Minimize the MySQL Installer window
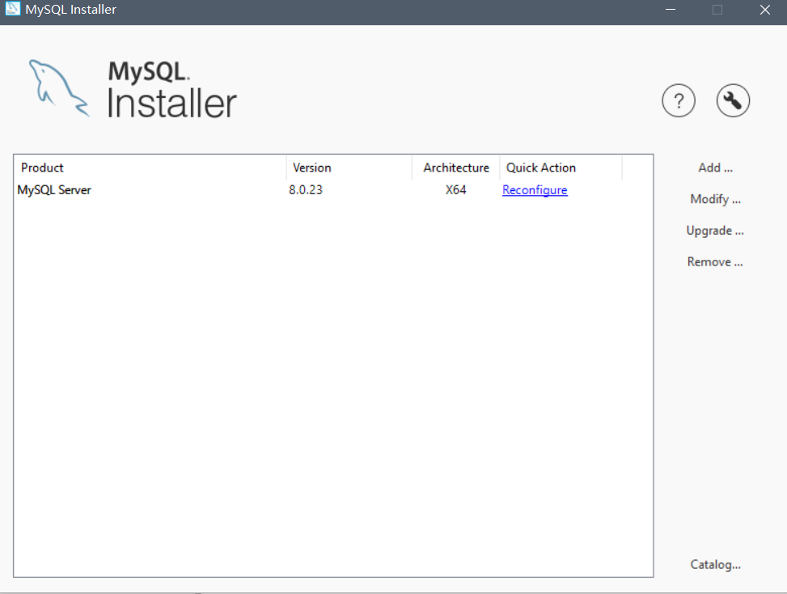The image size is (787, 594). (x=670, y=10)
